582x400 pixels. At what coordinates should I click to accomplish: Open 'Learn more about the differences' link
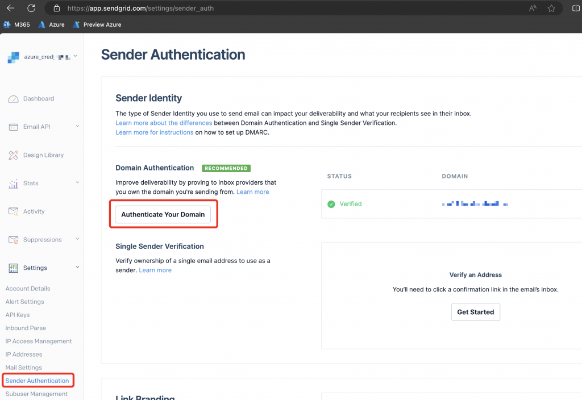point(164,123)
